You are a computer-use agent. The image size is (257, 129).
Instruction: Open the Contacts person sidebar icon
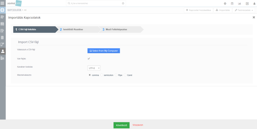pos(3,51)
